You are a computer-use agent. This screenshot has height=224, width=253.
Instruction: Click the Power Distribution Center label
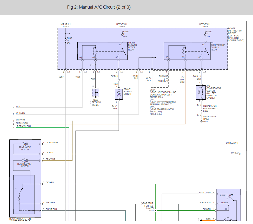[236, 34]
